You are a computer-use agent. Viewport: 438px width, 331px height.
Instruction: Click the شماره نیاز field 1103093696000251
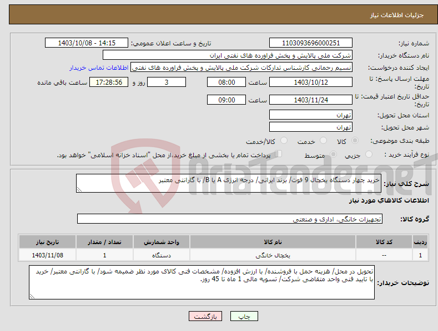click(311, 43)
